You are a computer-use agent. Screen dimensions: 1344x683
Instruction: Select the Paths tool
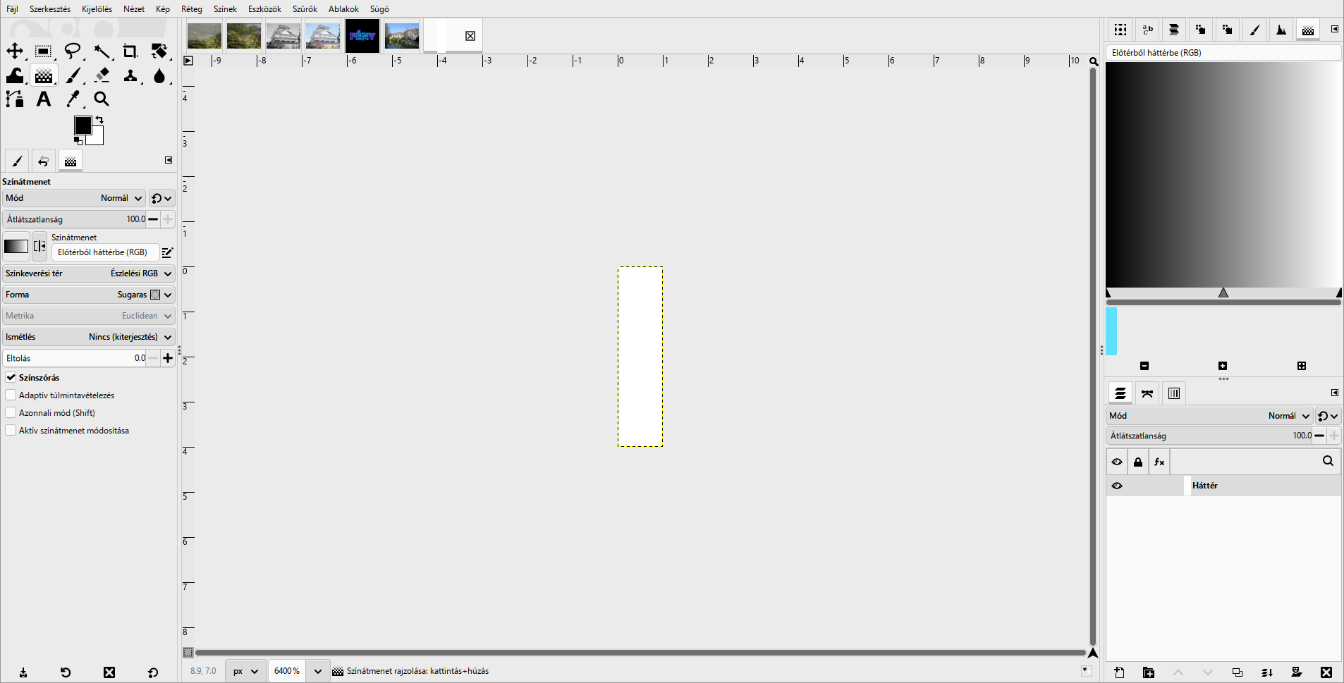(15, 99)
